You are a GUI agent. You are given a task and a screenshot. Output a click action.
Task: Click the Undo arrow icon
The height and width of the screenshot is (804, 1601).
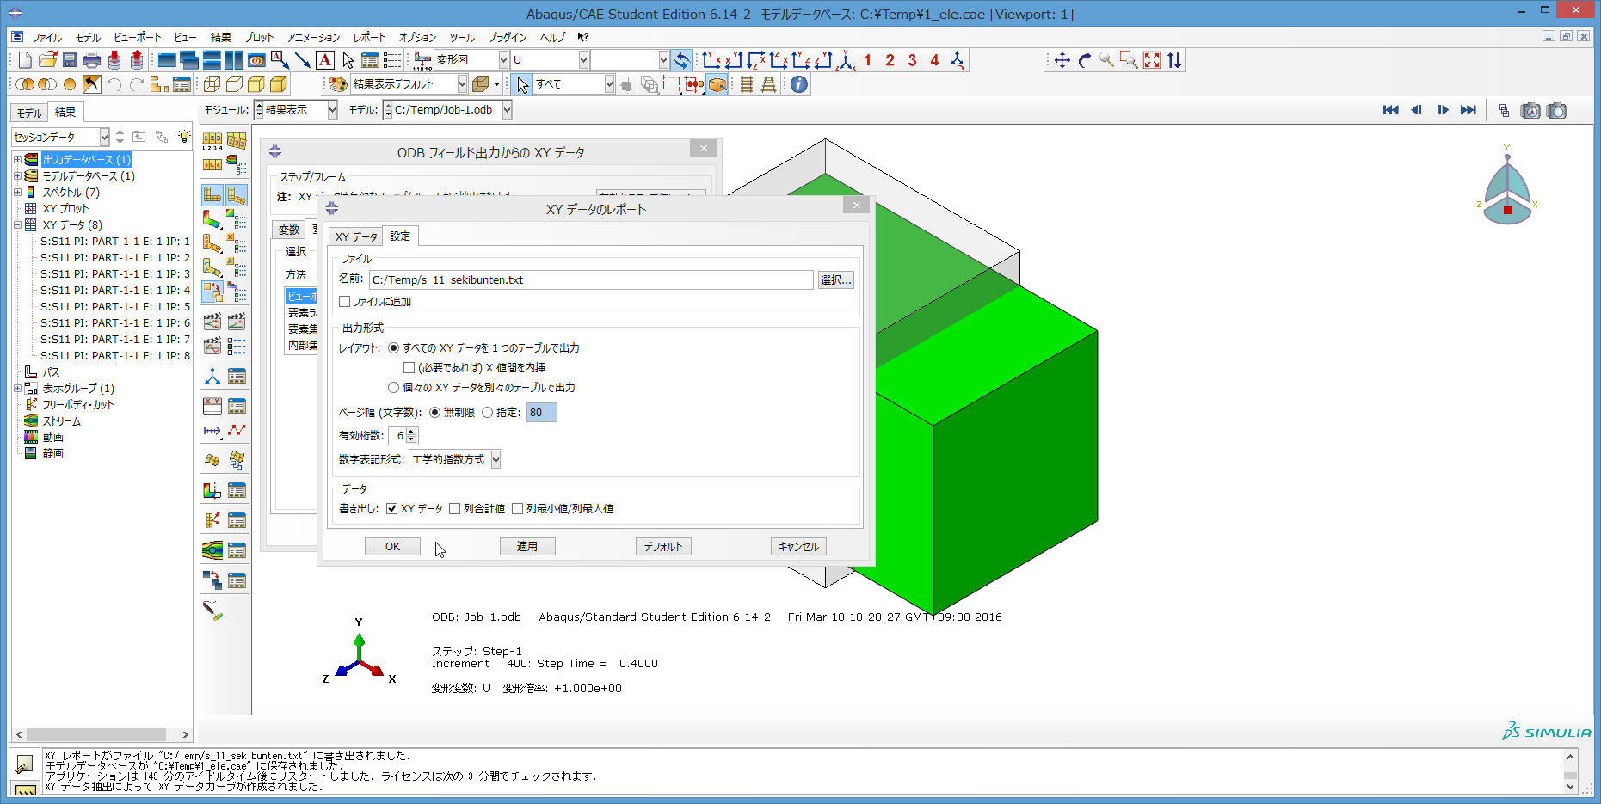[x=114, y=84]
